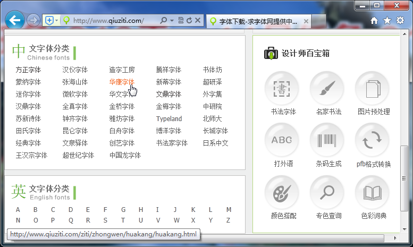Open the highlighted 华康字体 link

point(122,82)
